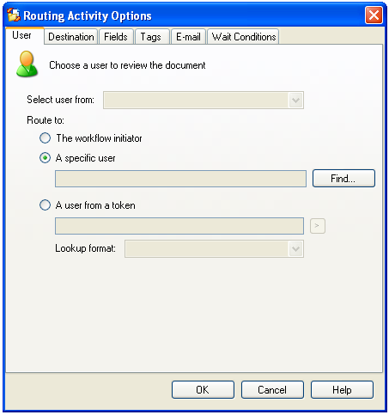Viewport: 389px width, 415px height.
Task: Open the Fields tab
Action: point(116,37)
